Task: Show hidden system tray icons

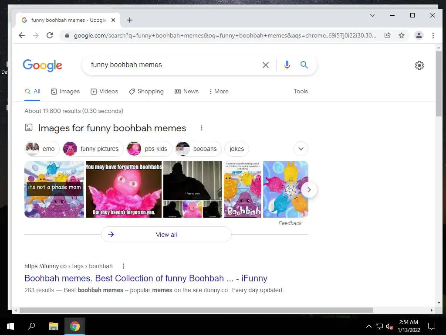Action: coord(368,326)
